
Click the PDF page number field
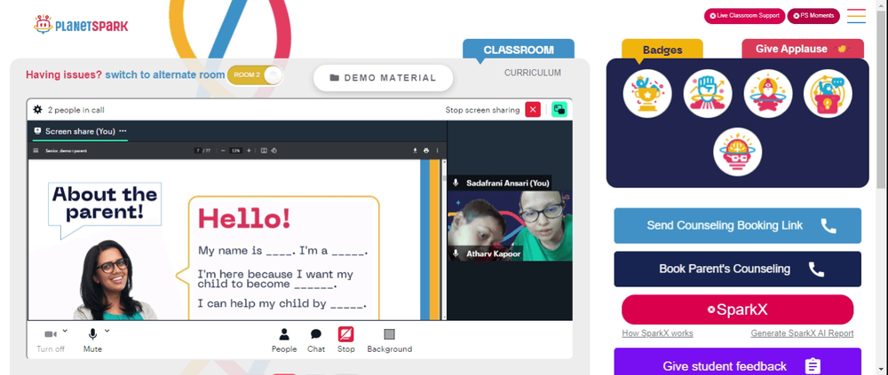[198, 151]
